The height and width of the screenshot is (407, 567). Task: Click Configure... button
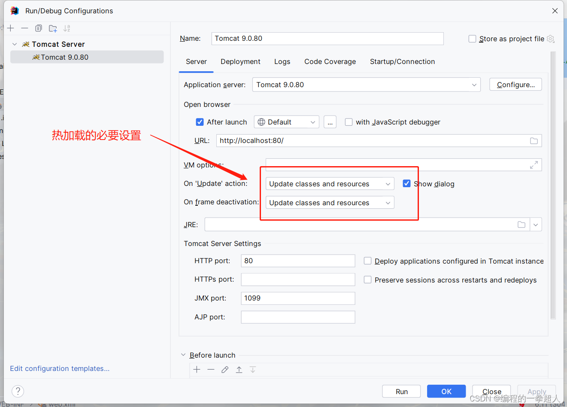point(515,85)
